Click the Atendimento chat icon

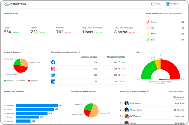pyautogui.click(x=6, y=4)
